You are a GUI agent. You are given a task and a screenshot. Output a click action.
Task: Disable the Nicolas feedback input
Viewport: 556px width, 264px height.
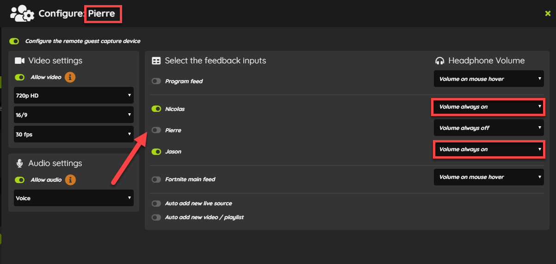156,109
